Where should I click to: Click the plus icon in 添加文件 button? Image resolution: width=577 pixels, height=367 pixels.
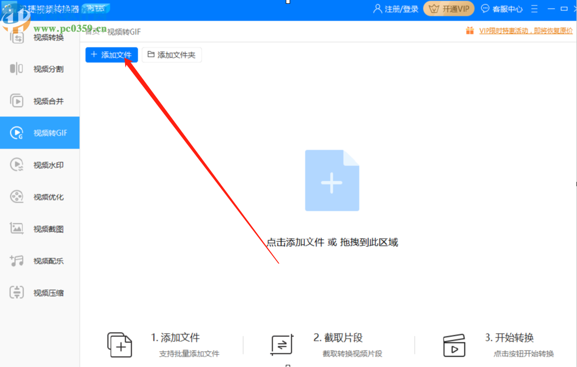[94, 55]
